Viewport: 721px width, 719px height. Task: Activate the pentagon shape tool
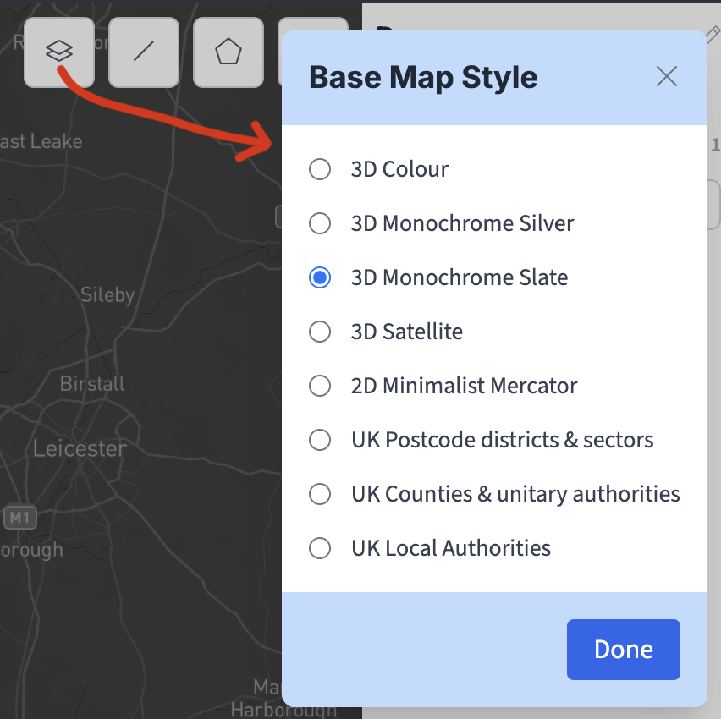tap(228, 52)
